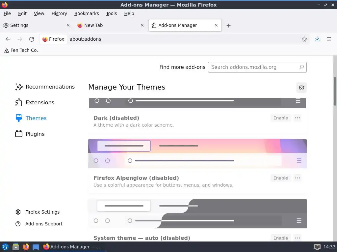Go back using the back arrow

point(8,39)
